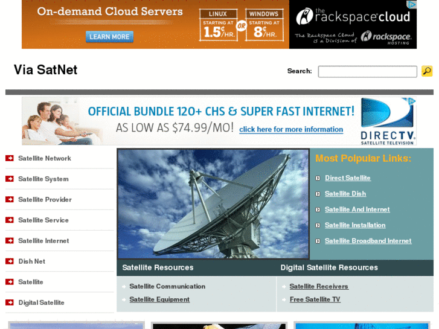Click the red arrow icon beside Dish Net
Viewport: 439px width, 329px height.
10,261
